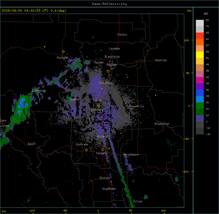The height and width of the screenshot is (214, 219).
Task: Pick the slate purple 0-10 dBZ swatch
Action: [200, 118]
